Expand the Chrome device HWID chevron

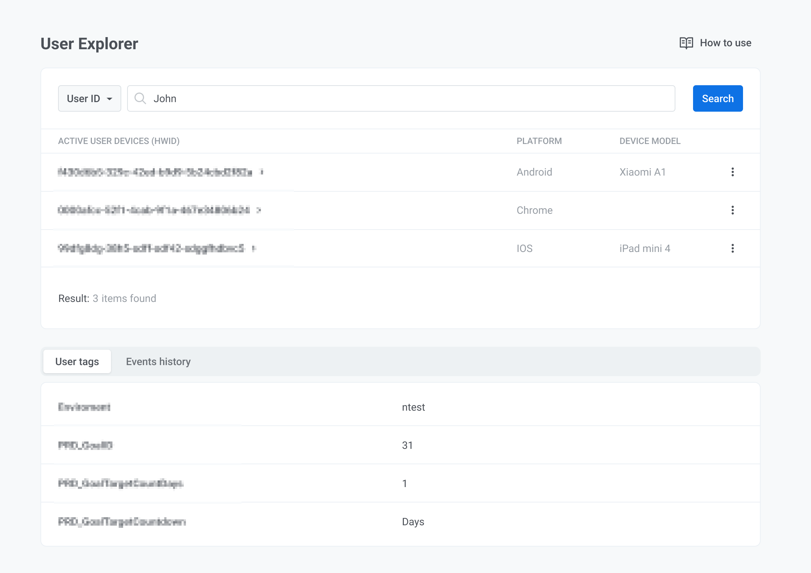click(x=259, y=210)
